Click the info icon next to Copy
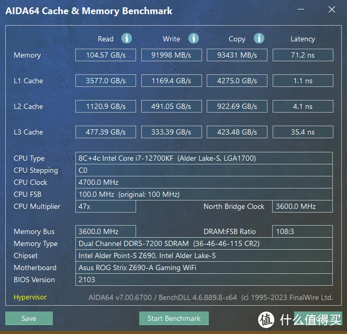Image resolution: width=347 pixels, height=334 pixels. click(259, 39)
